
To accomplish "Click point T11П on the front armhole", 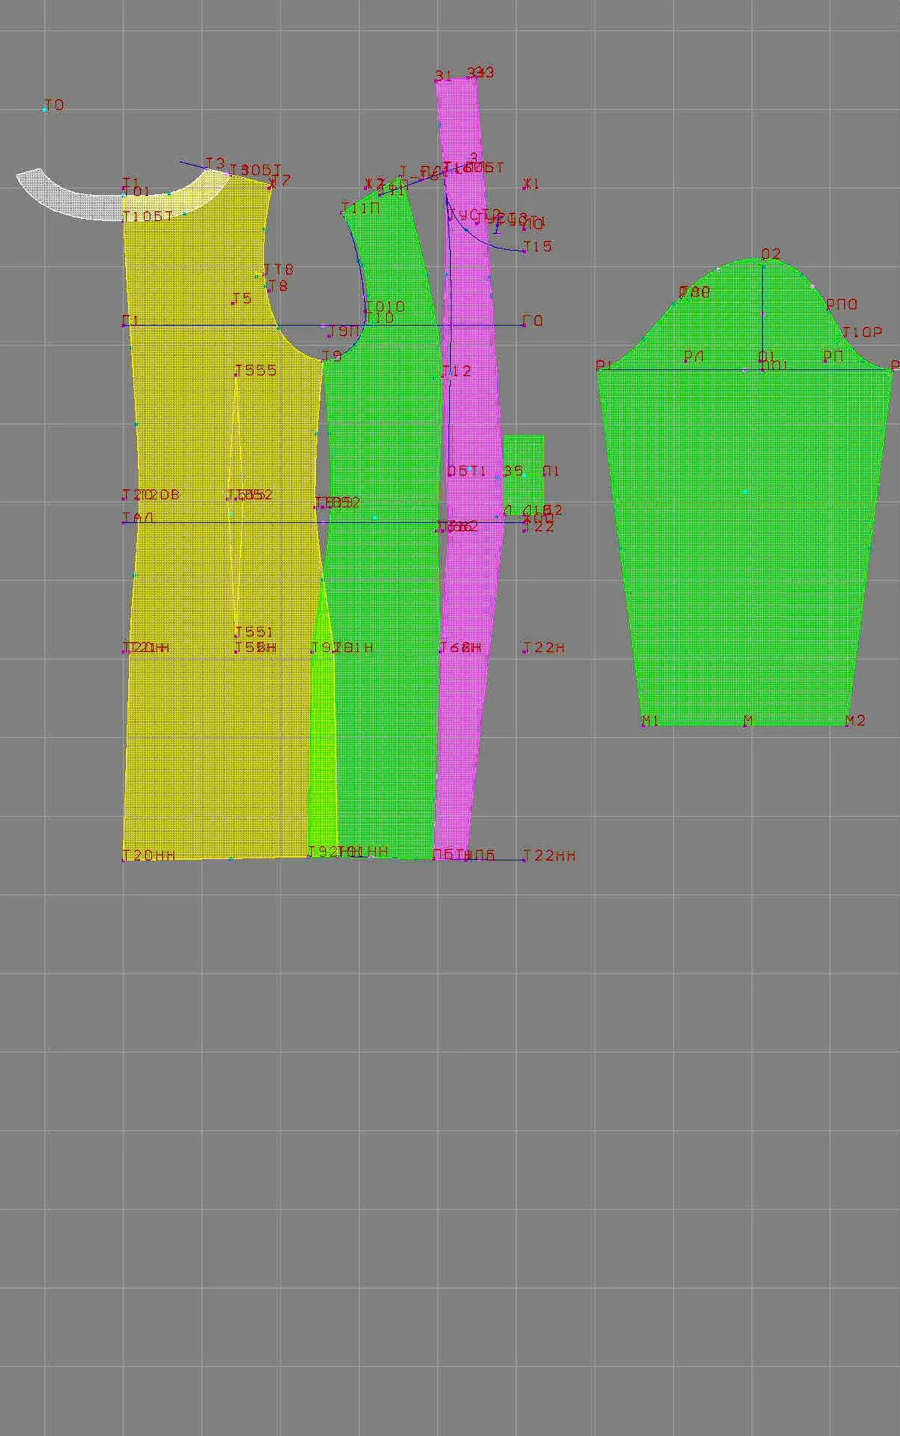I will (x=343, y=214).
